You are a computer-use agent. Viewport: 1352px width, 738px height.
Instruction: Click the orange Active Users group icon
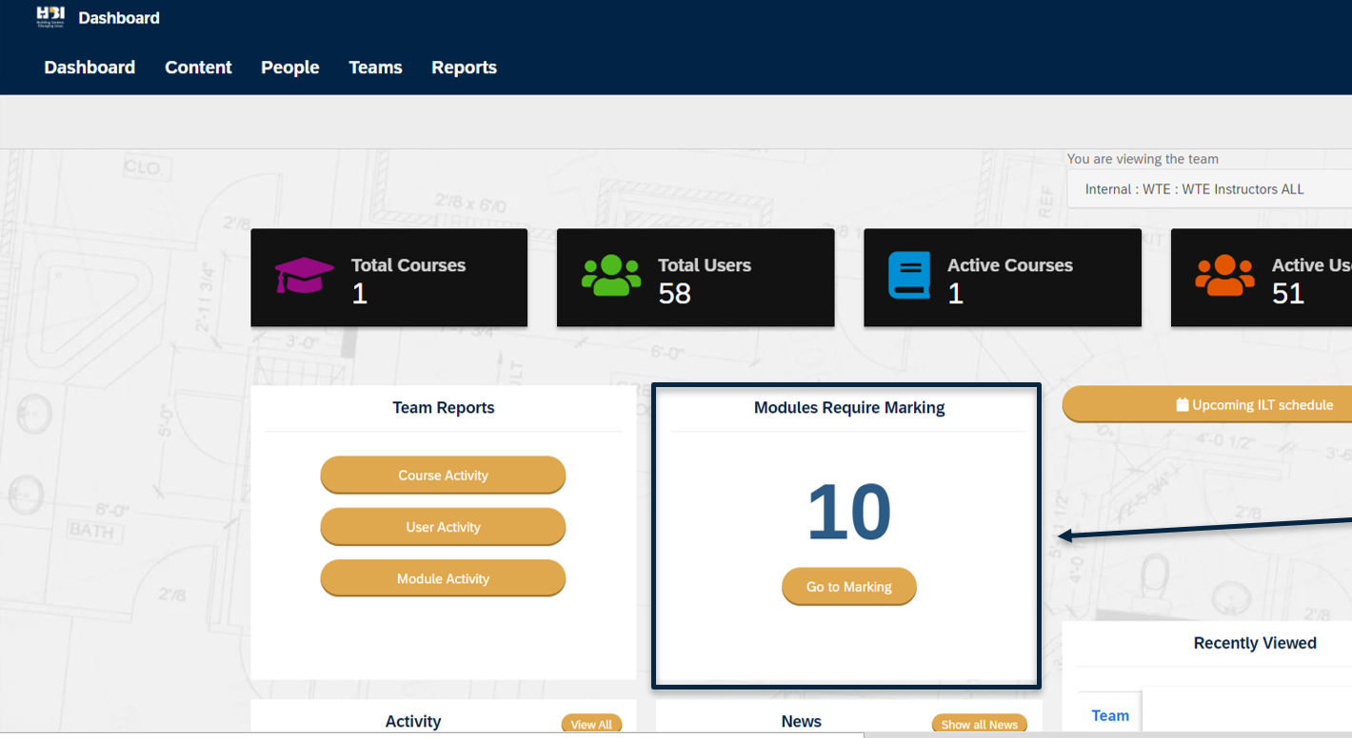[x=1224, y=277]
